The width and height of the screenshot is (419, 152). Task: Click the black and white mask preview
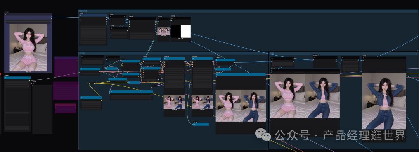(181, 31)
